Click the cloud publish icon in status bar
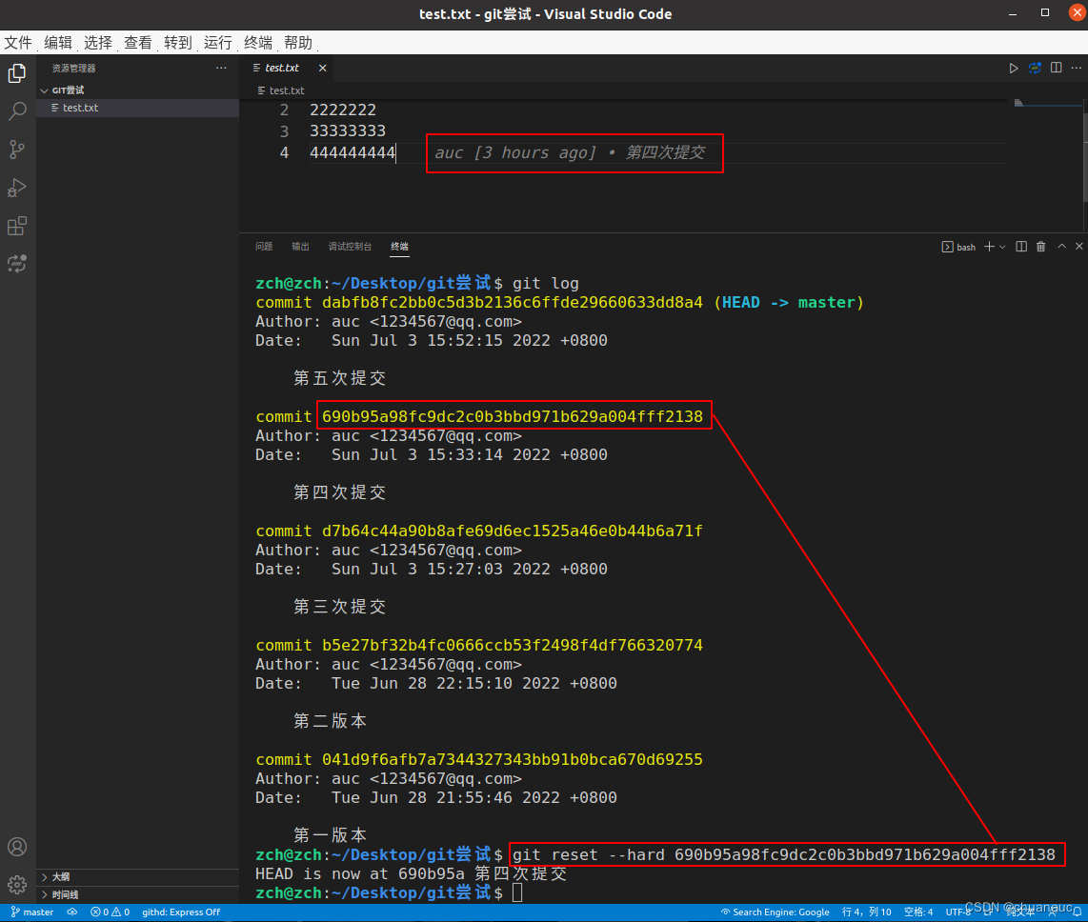The width and height of the screenshot is (1088, 922). [x=72, y=912]
